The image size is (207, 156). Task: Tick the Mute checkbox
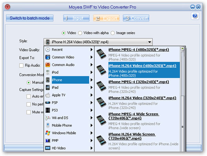point(29,112)
